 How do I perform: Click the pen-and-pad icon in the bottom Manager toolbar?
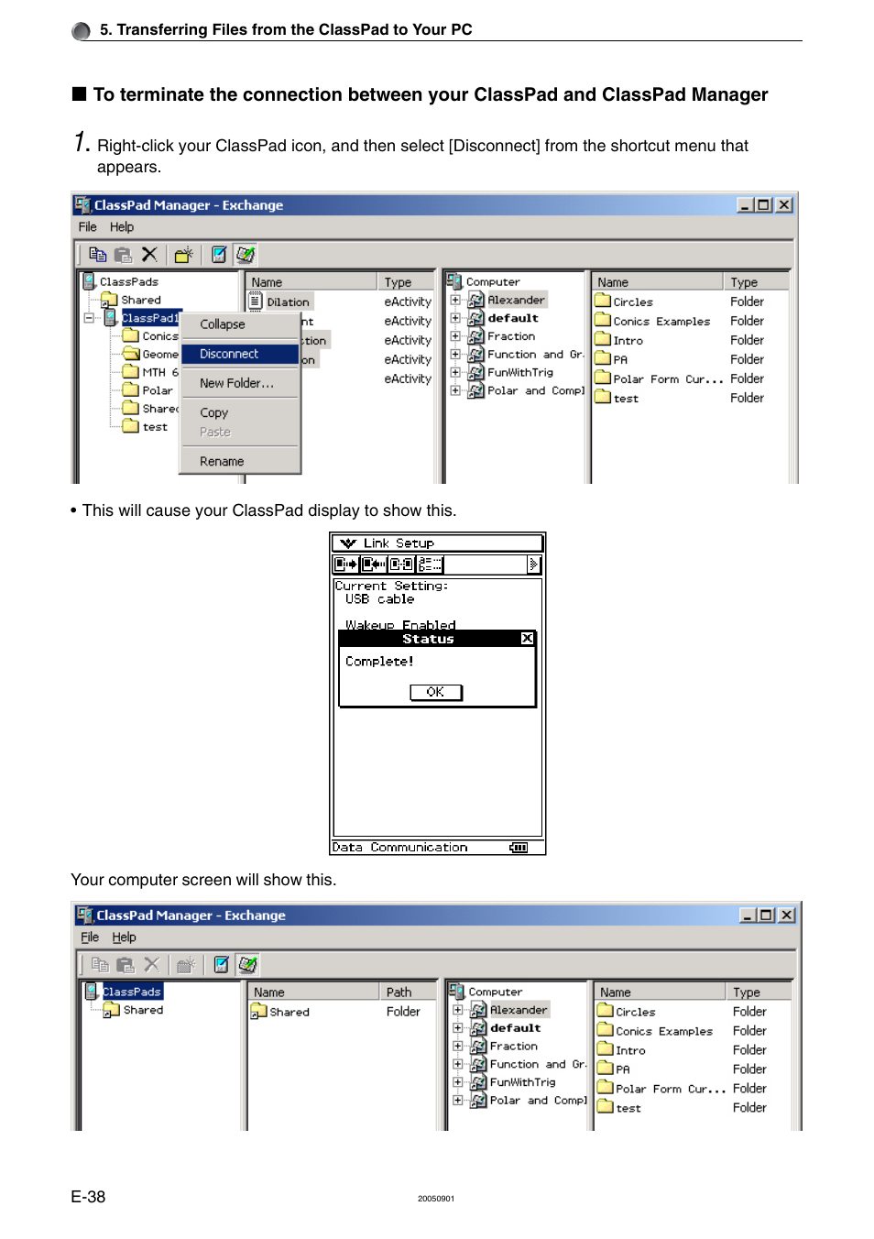248,965
